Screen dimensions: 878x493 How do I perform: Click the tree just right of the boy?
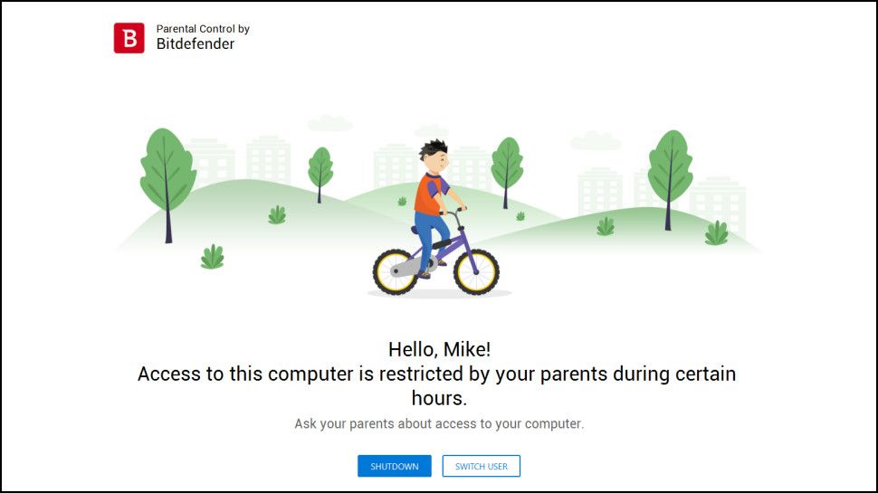point(507,163)
